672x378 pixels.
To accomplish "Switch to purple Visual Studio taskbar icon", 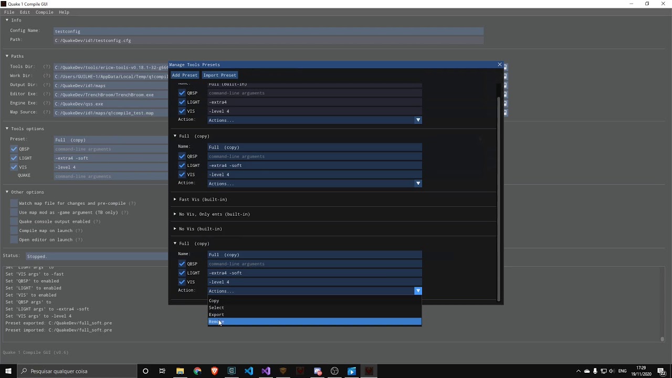I will click(x=266, y=371).
